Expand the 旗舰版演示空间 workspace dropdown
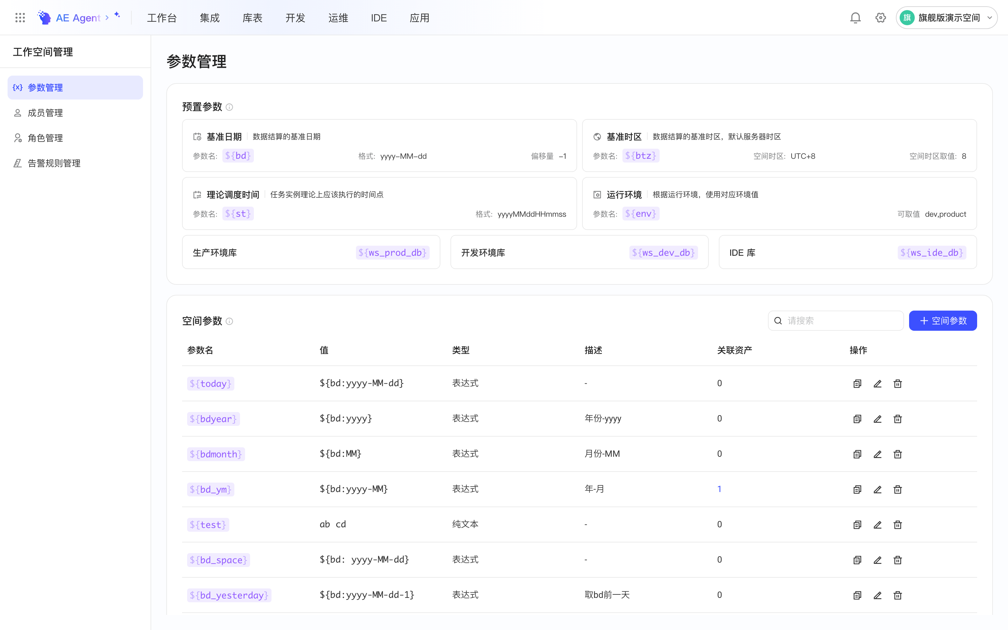The height and width of the screenshot is (630, 1008). [946, 18]
